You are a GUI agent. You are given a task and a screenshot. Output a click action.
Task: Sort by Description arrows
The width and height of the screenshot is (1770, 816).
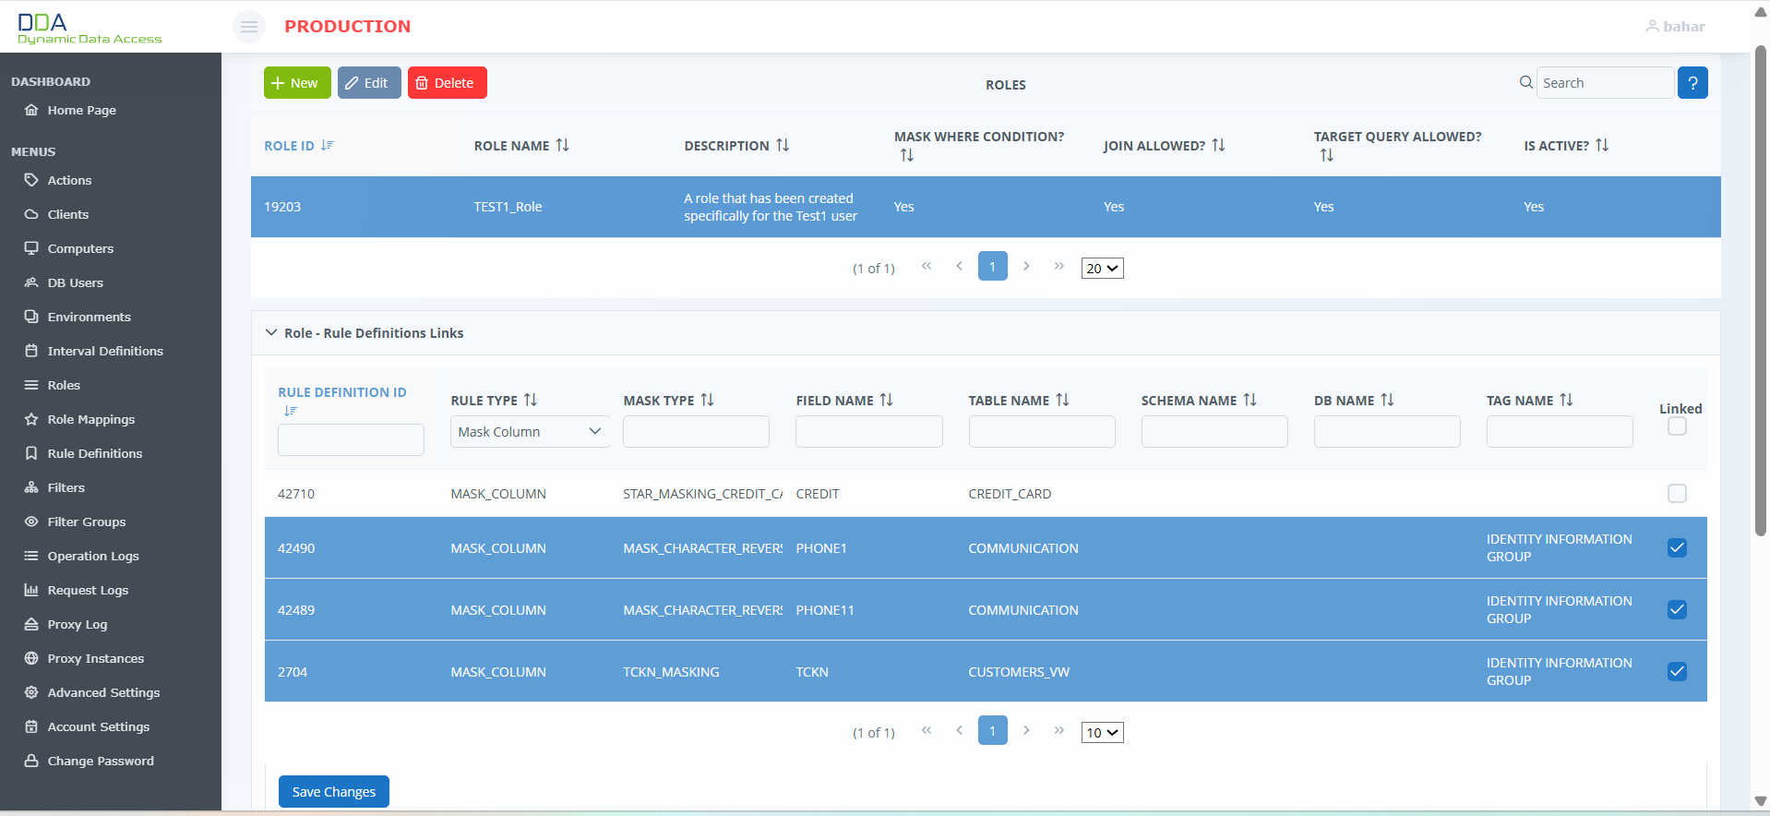coord(783,145)
